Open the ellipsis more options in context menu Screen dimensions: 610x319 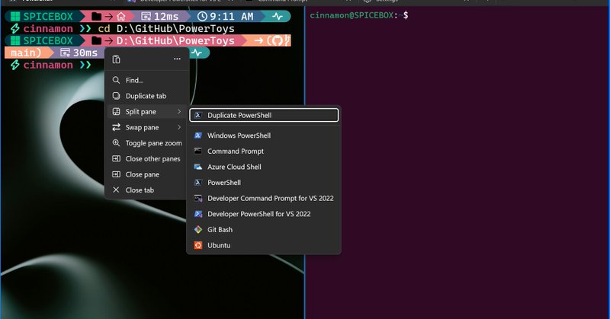click(177, 59)
